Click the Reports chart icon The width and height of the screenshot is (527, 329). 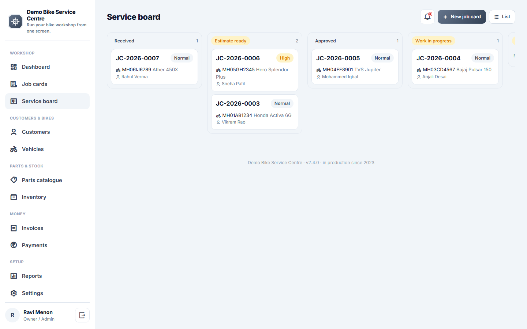coord(14,276)
